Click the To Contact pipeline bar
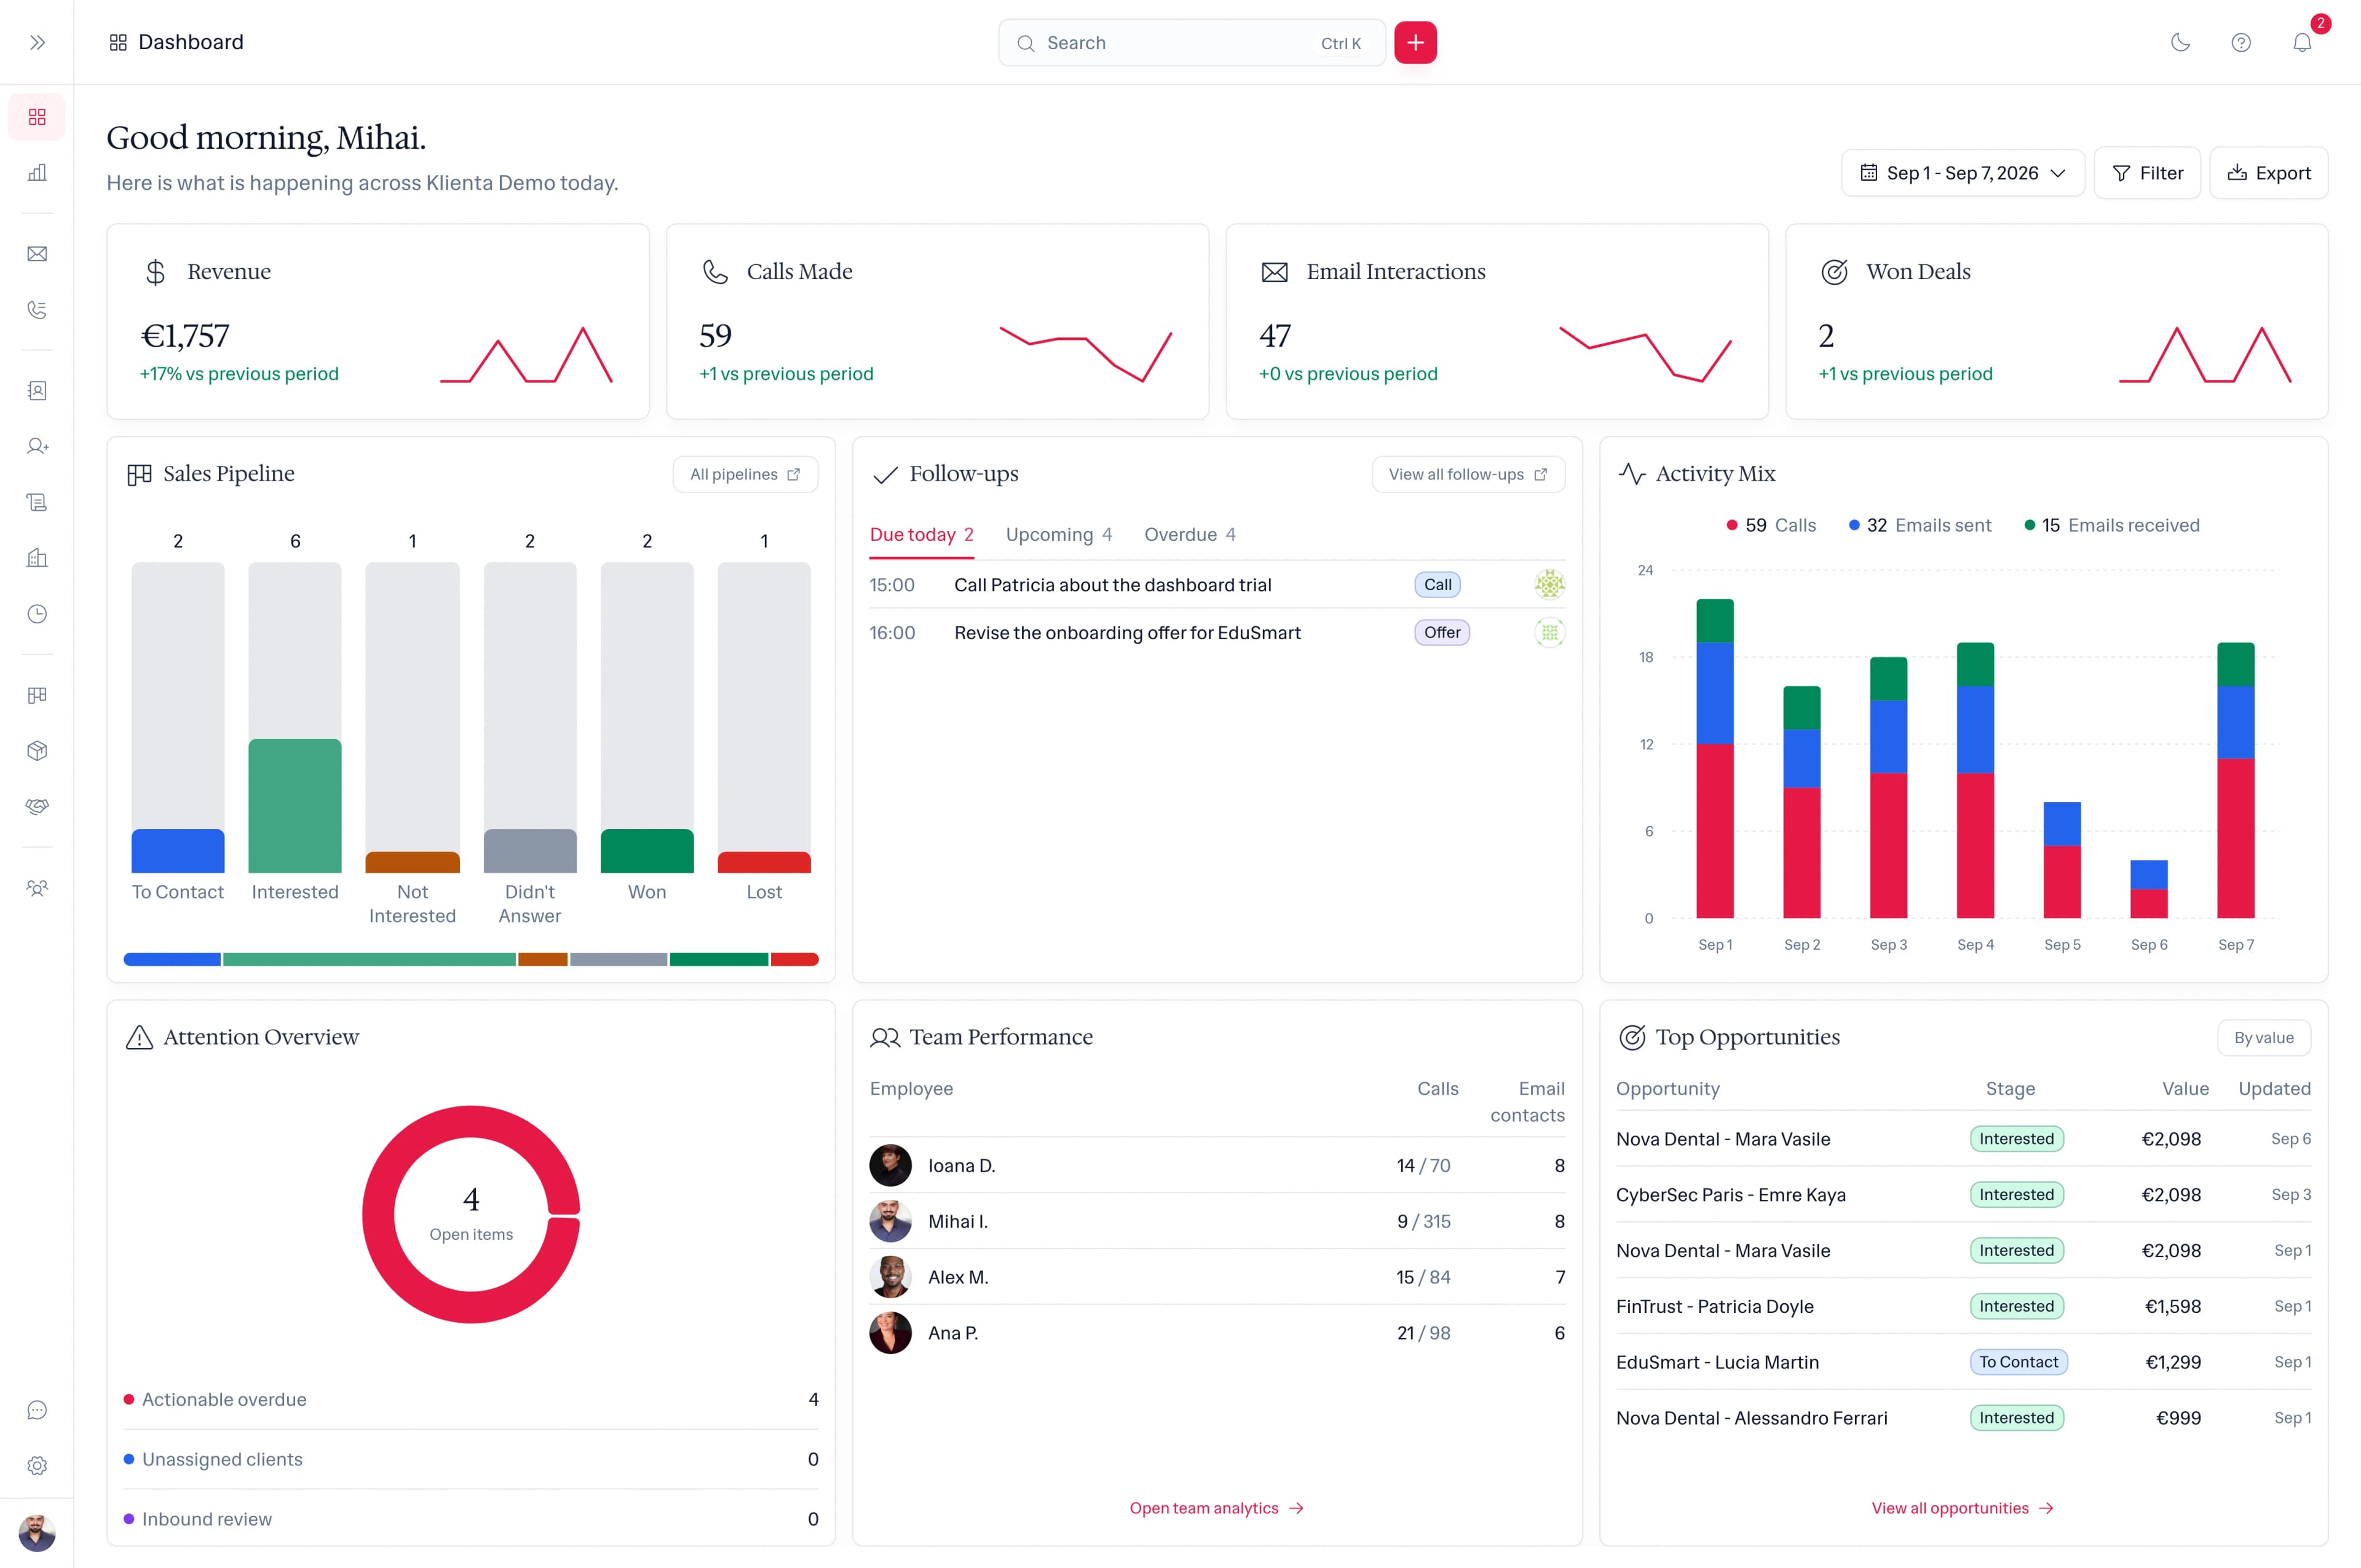 point(178,851)
